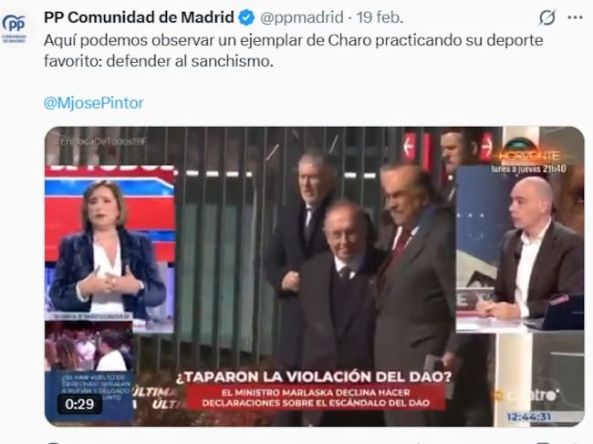The width and height of the screenshot is (593, 444).
Task: Click the #EnBocaDeTodos19F hashtag overlay in video
Action: tap(100, 141)
